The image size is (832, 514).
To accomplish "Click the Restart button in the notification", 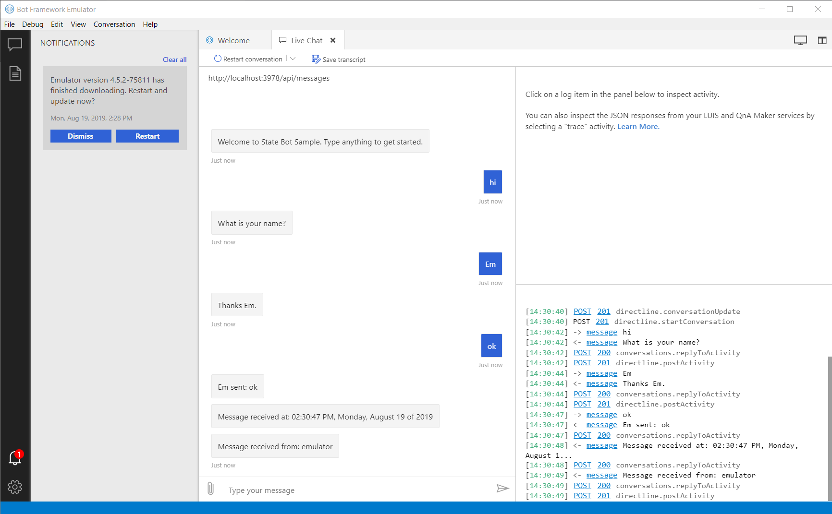I will tap(147, 136).
